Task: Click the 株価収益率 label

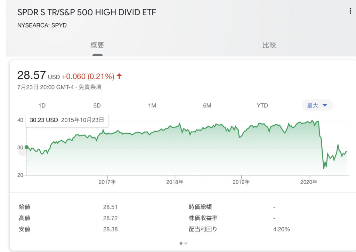Action: pyautogui.click(x=203, y=218)
